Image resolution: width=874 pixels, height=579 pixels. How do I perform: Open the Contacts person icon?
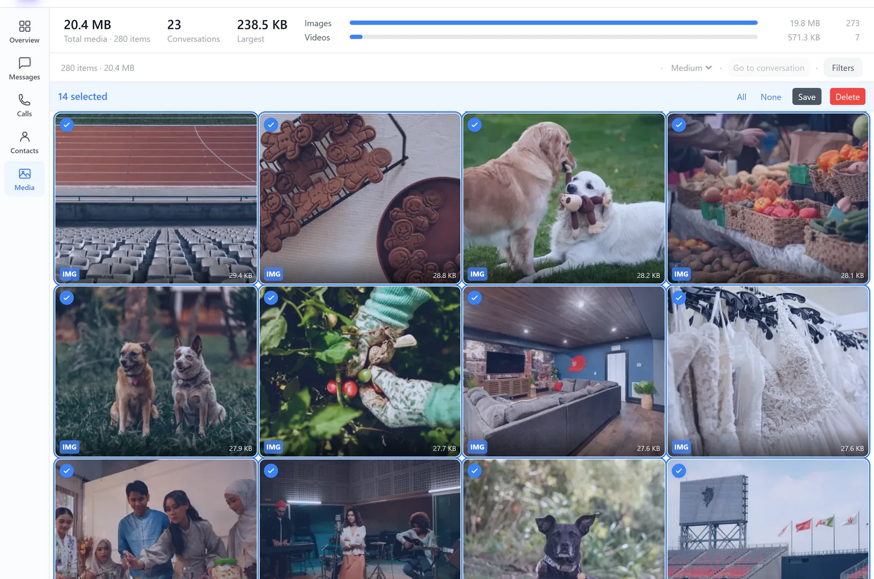point(24,137)
